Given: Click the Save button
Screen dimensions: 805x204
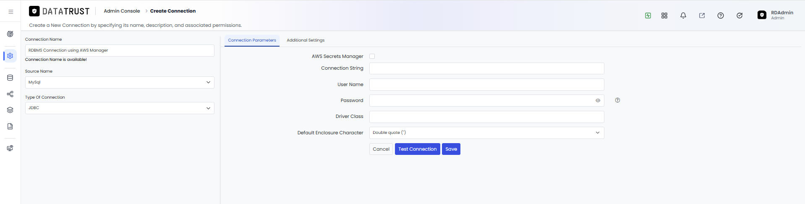Looking at the screenshot, I should pyautogui.click(x=451, y=149).
